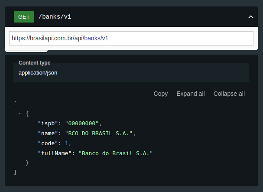The height and width of the screenshot is (192, 263).
Task: Collapse all JSON nodes
Action: [229, 94]
